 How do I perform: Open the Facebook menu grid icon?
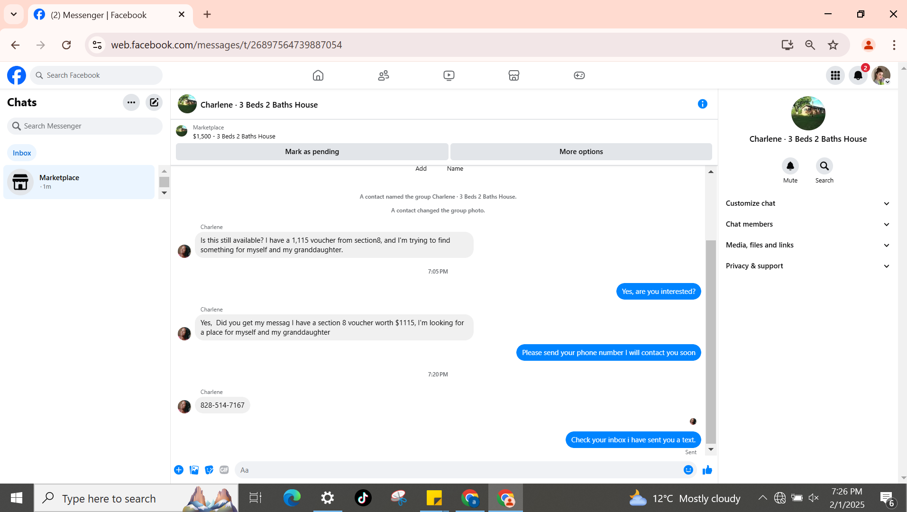[x=835, y=75]
